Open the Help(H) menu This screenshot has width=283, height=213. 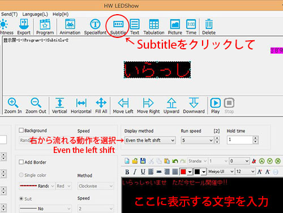[x=61, y=14]
